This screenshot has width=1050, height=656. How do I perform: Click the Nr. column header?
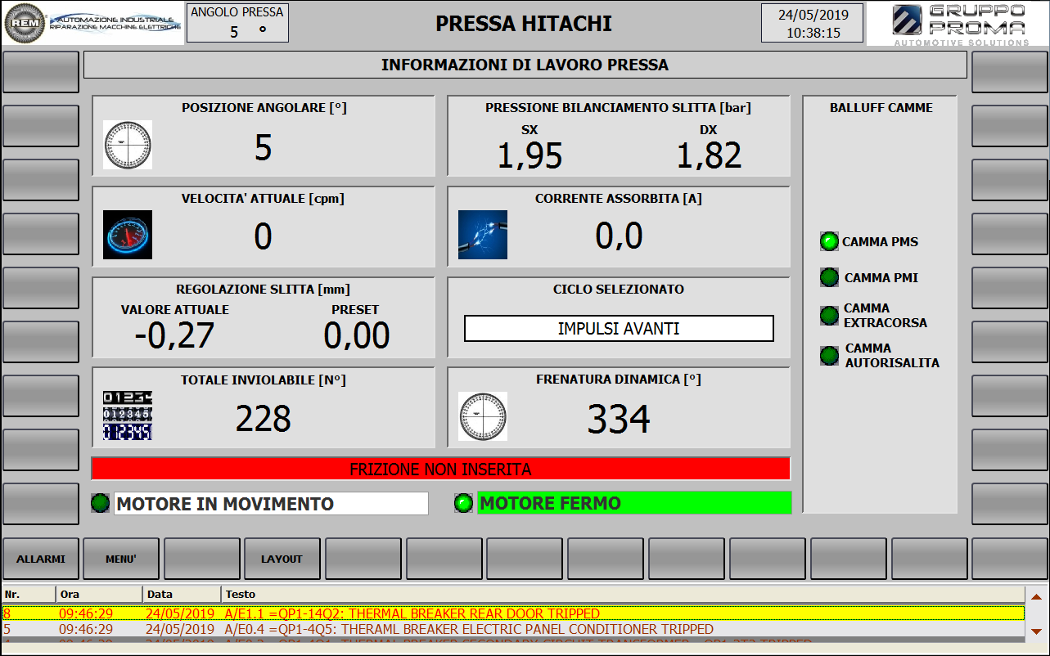point(29,595)
